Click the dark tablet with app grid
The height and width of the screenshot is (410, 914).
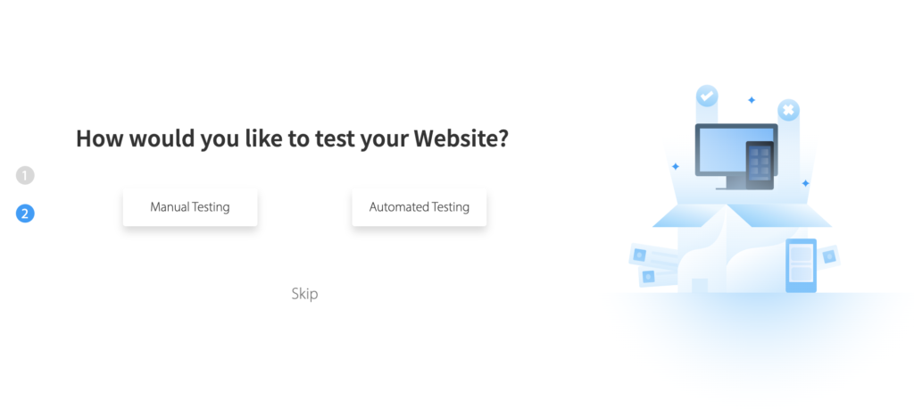(760, 165)
